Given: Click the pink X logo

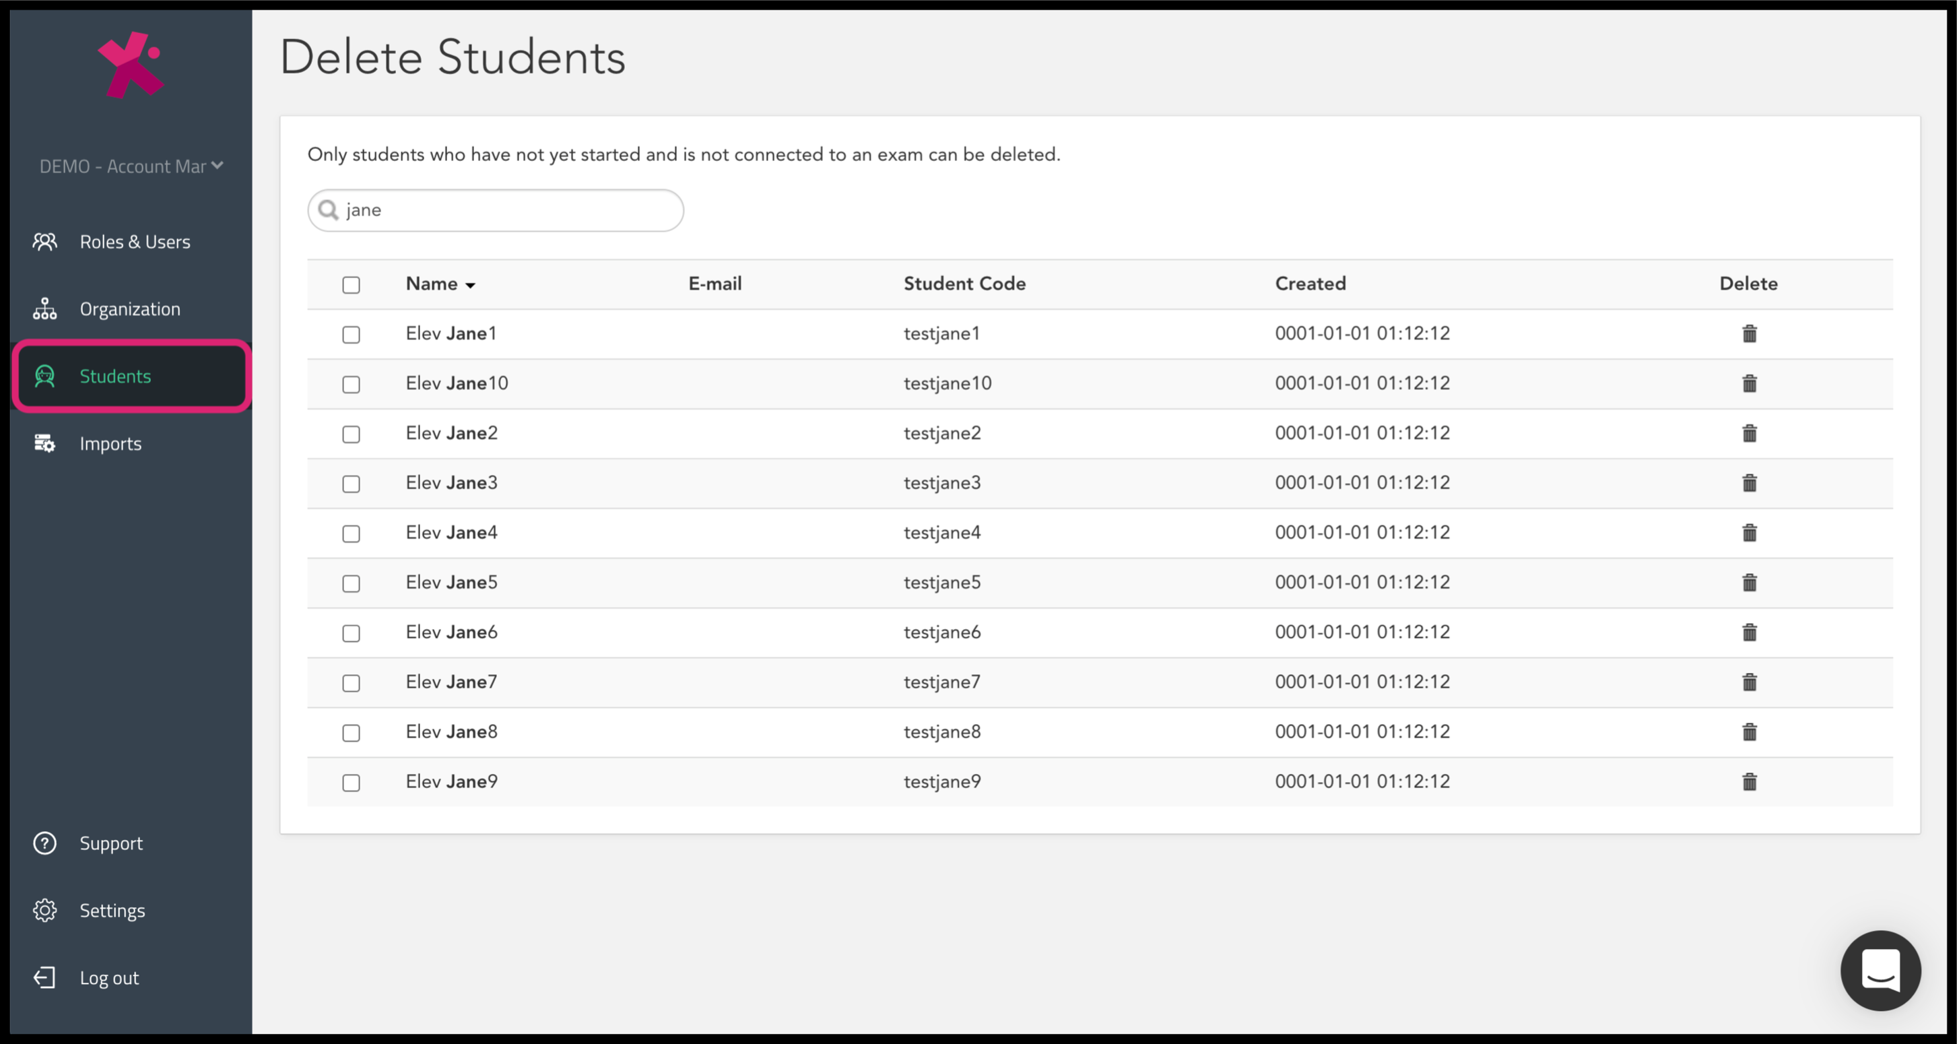Looking at the screenshot, I should 131,65.
